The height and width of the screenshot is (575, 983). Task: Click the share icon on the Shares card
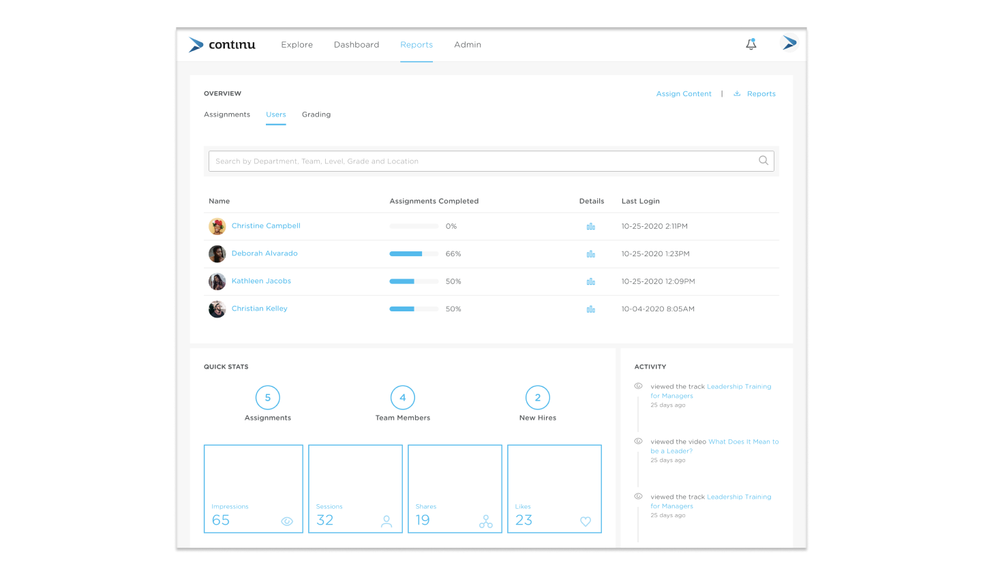tap(485, 521)
